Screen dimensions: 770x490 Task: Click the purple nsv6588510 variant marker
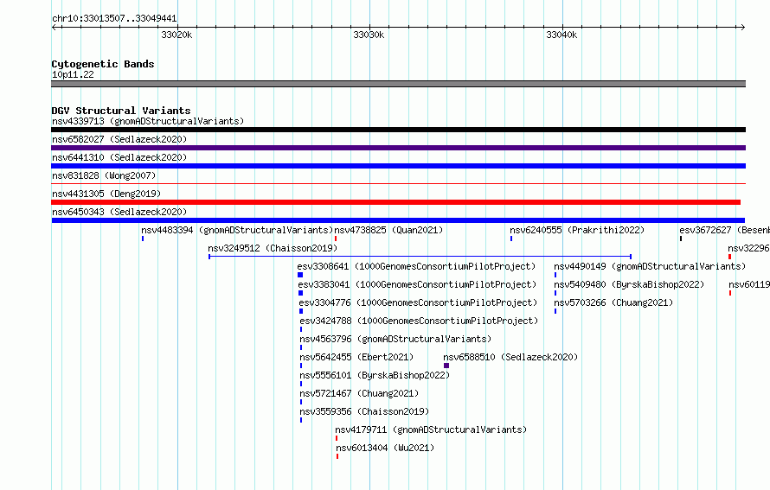(446, 366)
